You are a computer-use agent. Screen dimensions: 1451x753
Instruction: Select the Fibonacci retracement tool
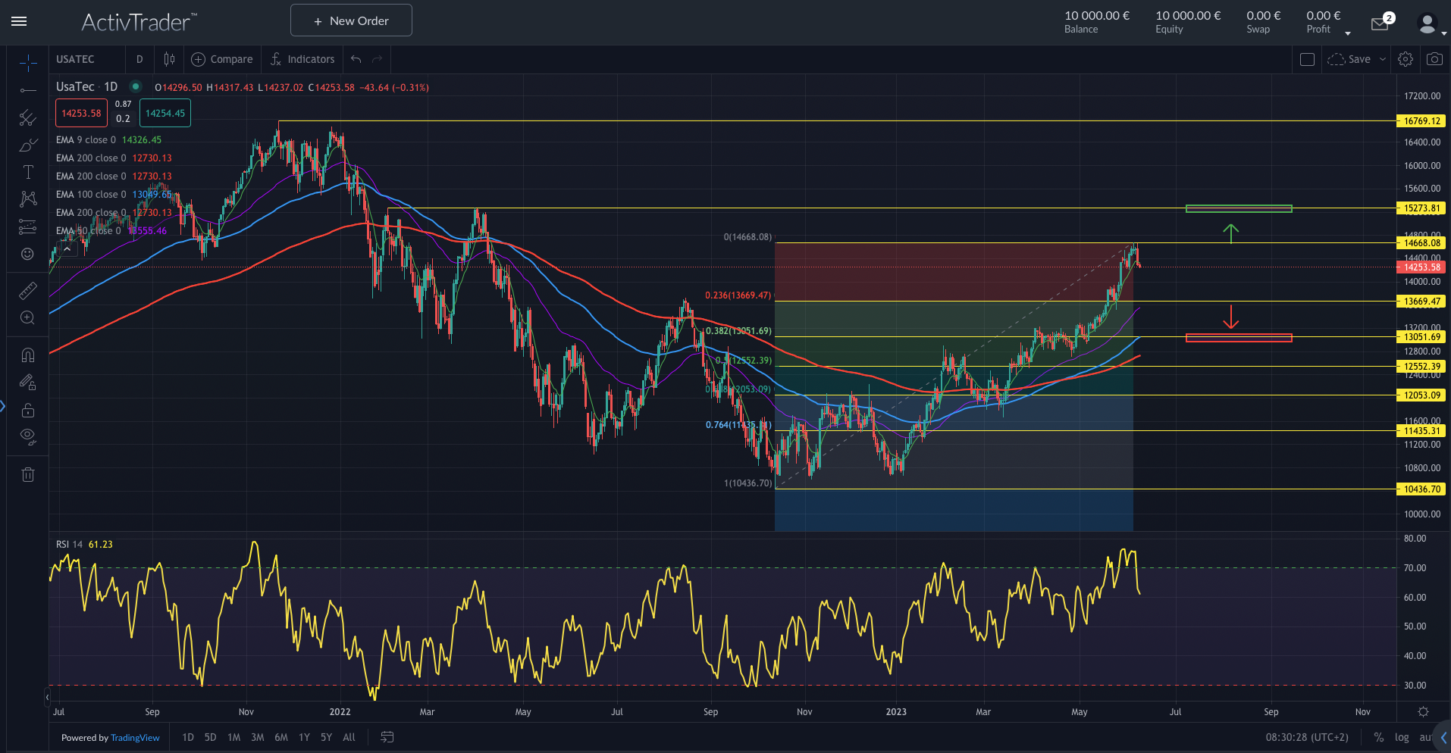coord(27,118)
